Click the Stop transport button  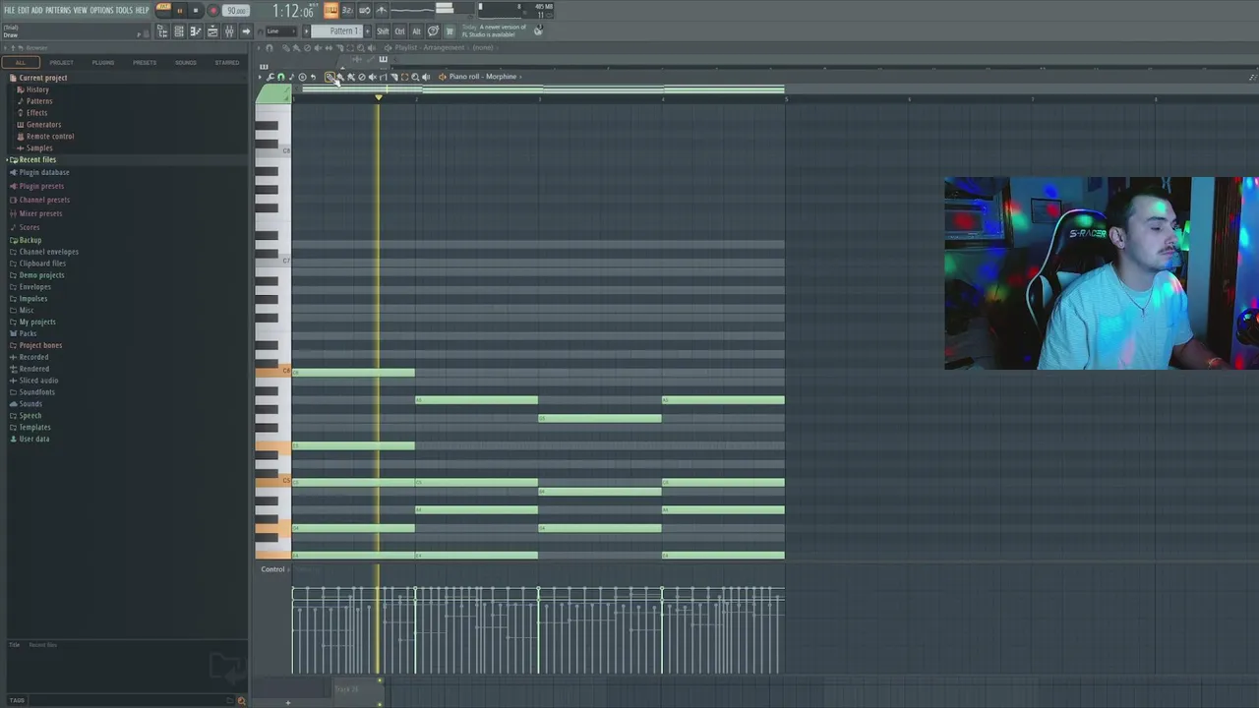[196, 11]
